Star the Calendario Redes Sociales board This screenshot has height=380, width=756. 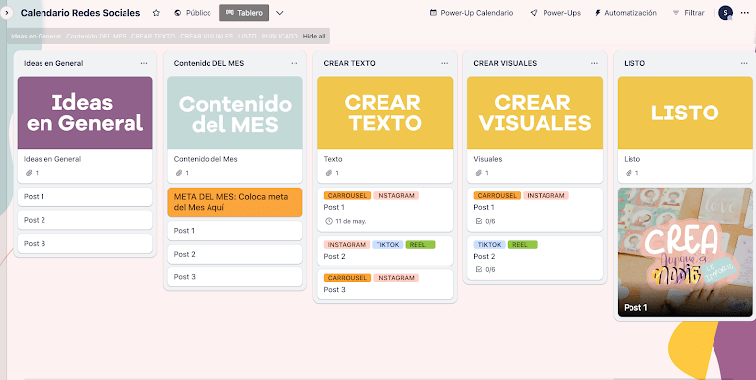coord(156,13)
